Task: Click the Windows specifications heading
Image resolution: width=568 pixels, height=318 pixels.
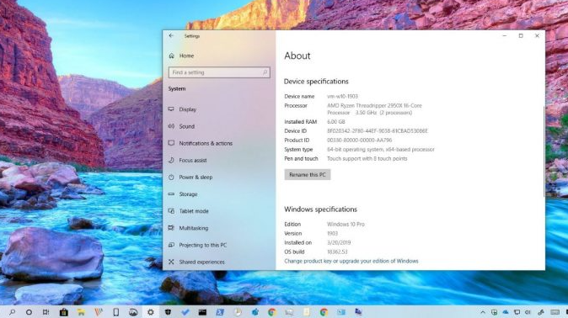Action: pyautogui.click(x=320, y=209)
